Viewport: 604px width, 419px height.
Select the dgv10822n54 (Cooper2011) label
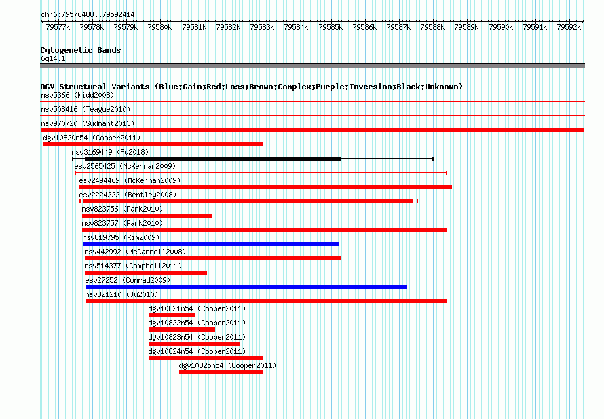pyautogui.click(x=197, y=323)
